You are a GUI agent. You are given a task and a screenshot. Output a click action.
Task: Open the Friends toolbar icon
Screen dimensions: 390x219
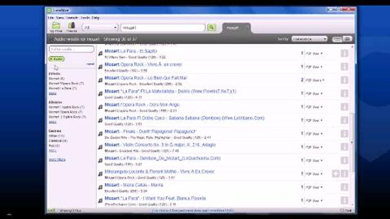click(72, 27)
